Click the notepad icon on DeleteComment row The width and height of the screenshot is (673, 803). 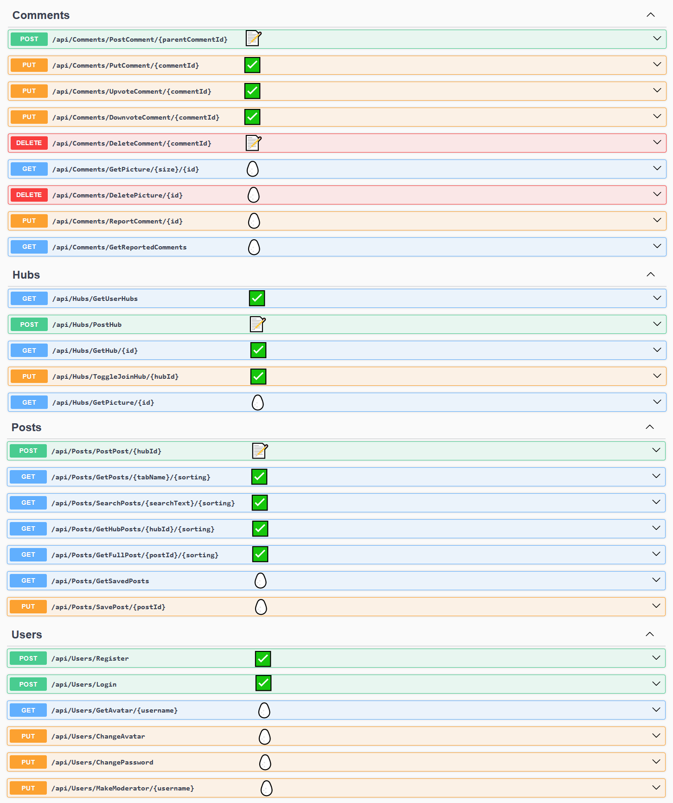(x=253, y=143)
